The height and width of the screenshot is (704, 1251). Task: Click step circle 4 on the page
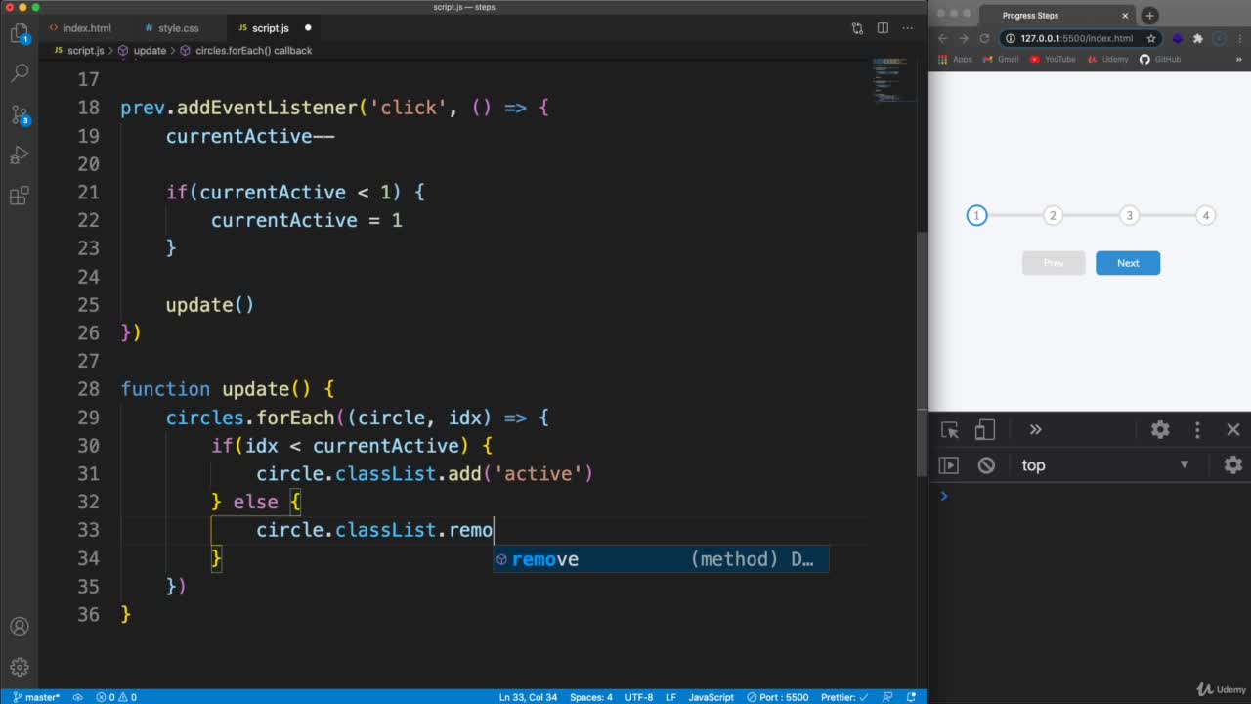[x=1206, y=215]
